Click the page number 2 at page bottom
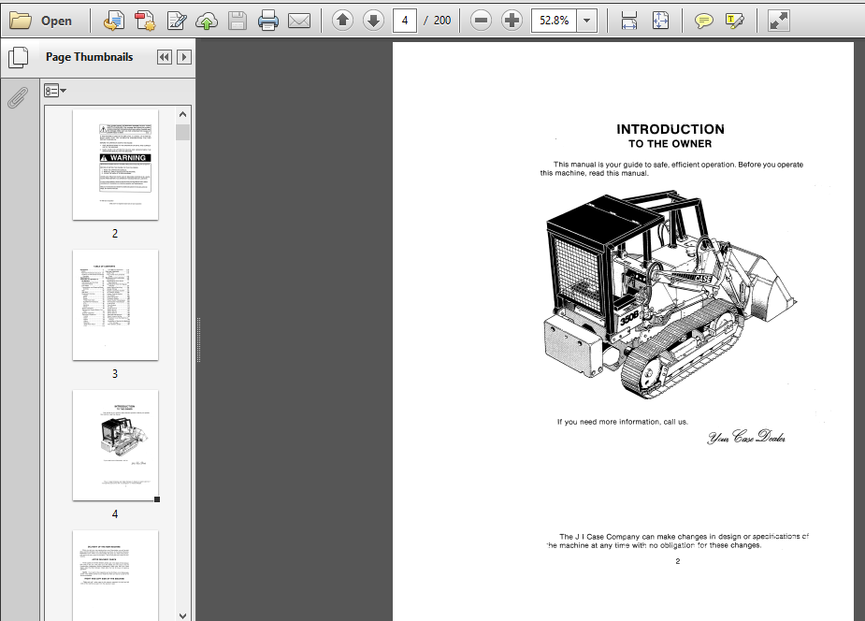Image resolution: width=865 pixels, height=621 pixels. [677, 561]
